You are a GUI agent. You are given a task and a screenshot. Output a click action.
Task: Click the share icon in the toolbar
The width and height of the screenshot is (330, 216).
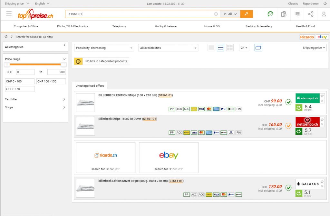[310, 14]
